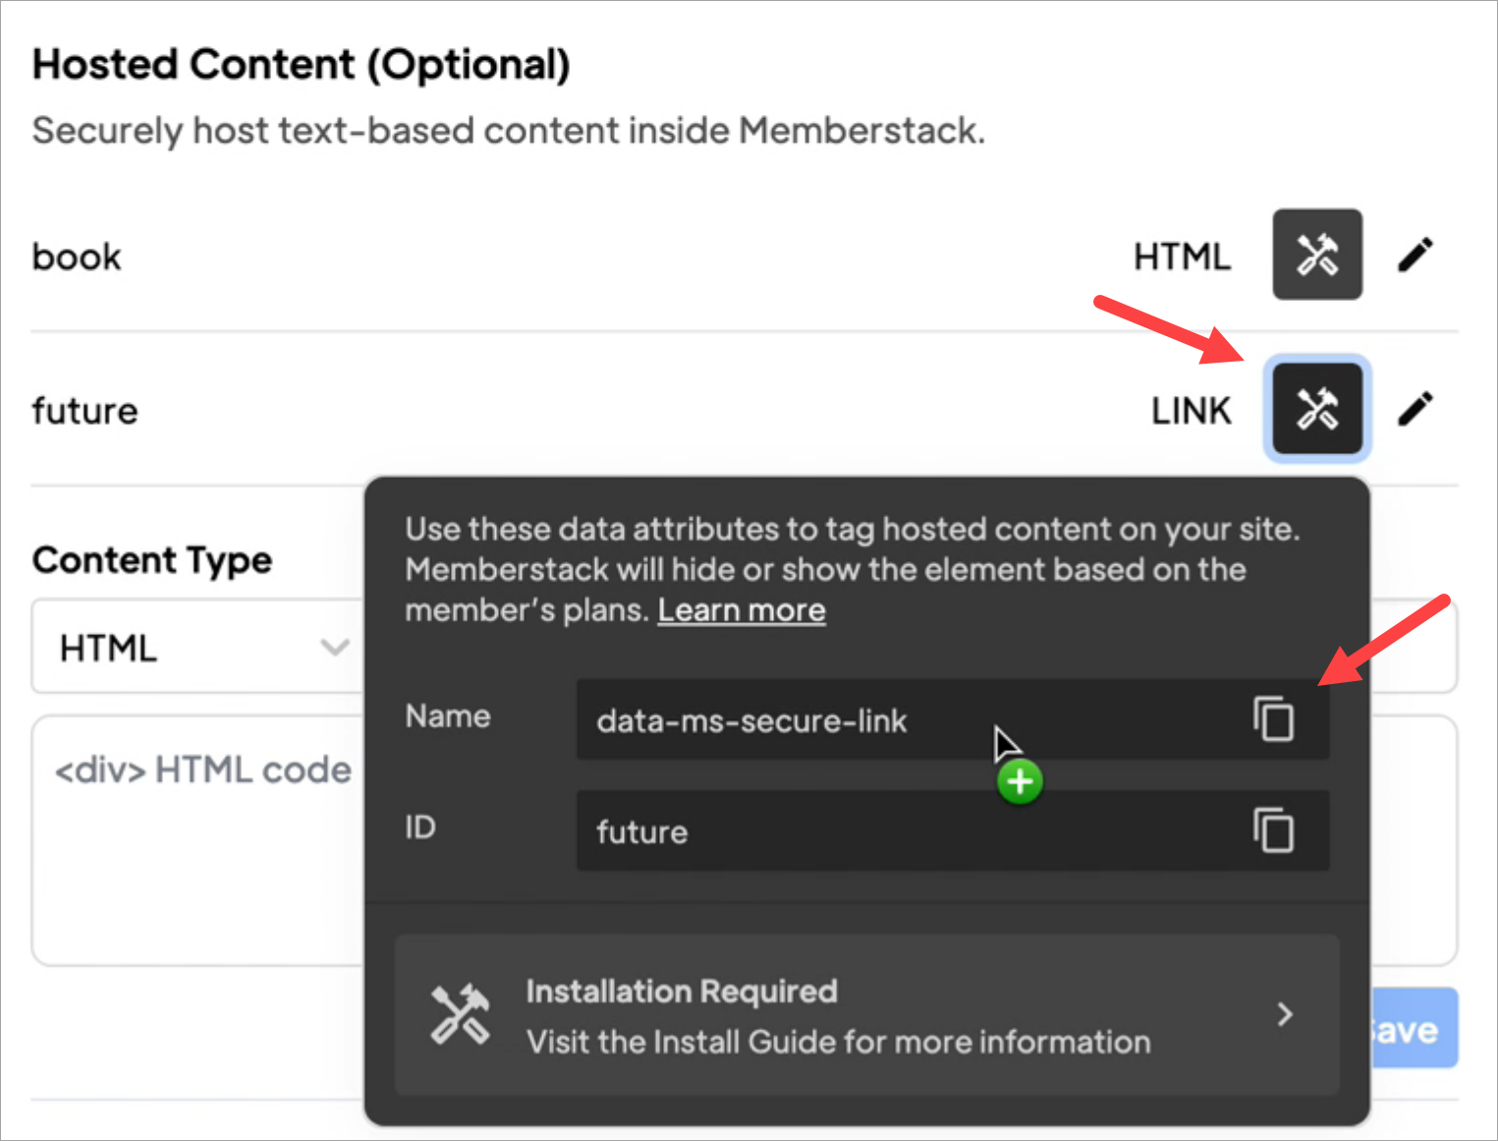
Task: Click the future content row name
Action: click(x=85, y=411)
